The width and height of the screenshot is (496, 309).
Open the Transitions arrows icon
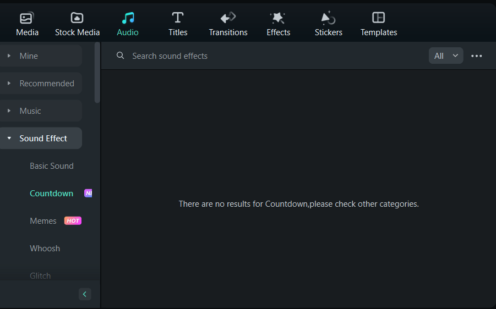(x=228, y=18)
